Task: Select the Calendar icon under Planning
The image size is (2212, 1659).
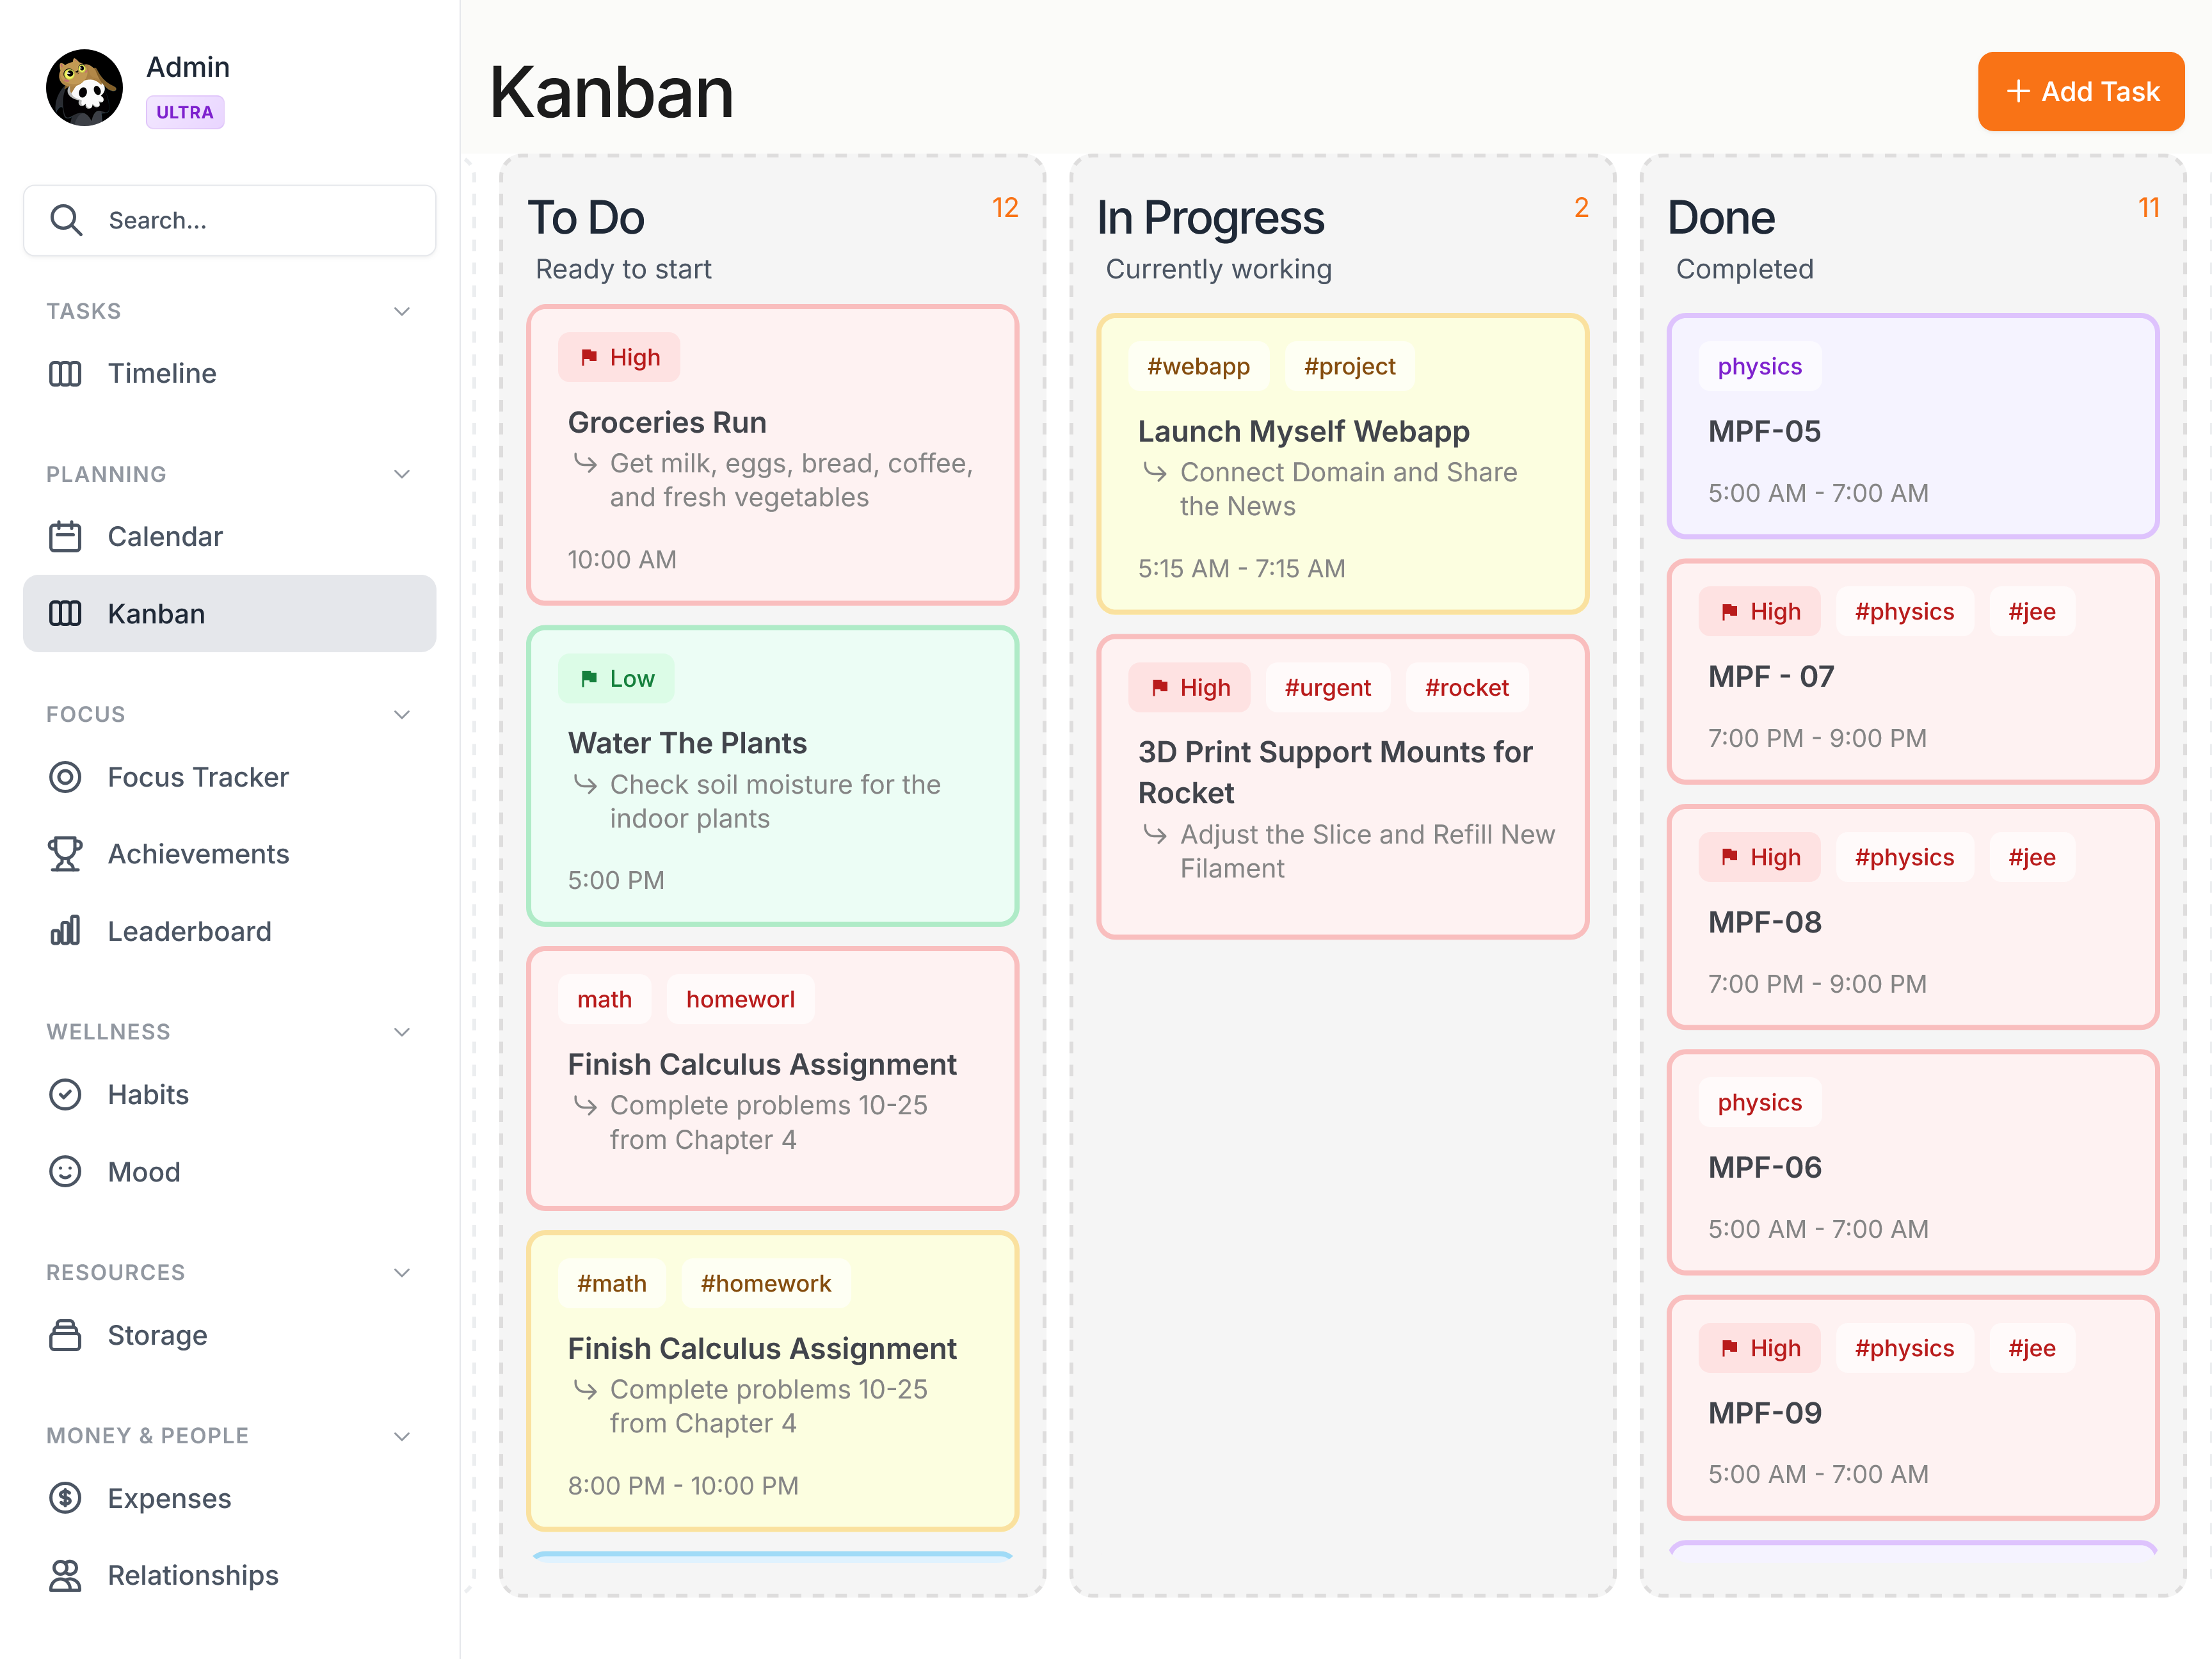Action: [x=65, y=536]
